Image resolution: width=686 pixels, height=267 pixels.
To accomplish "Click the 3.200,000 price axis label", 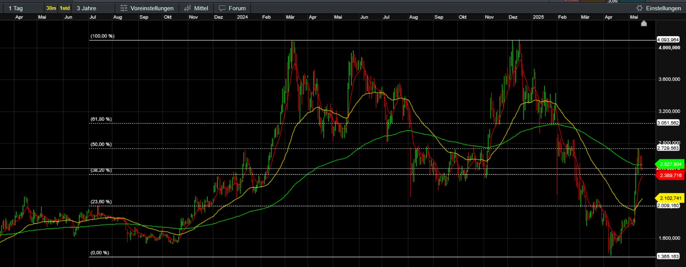I will pos(669,111).
